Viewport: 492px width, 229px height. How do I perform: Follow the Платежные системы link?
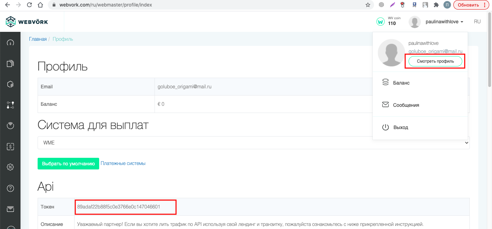tap(123, 163)
